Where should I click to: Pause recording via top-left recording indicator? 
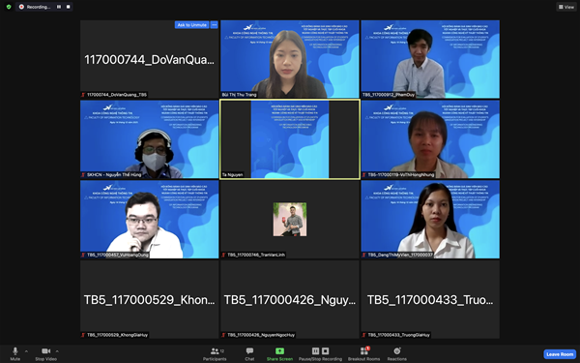59,7
